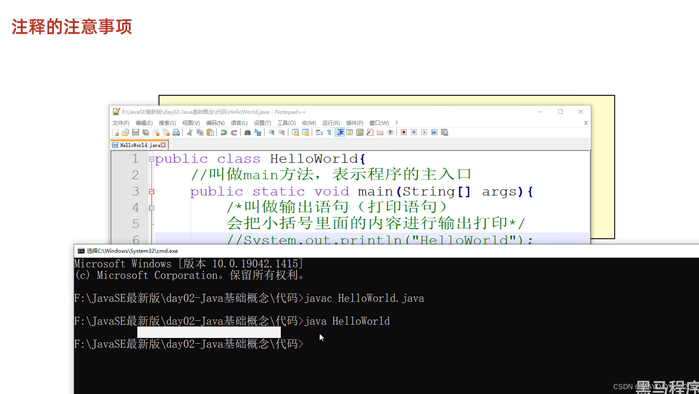The image size is (699, 394).
Task: Click the 'Microsoft Corporation' line in cmd
Action: coord(189,275)
